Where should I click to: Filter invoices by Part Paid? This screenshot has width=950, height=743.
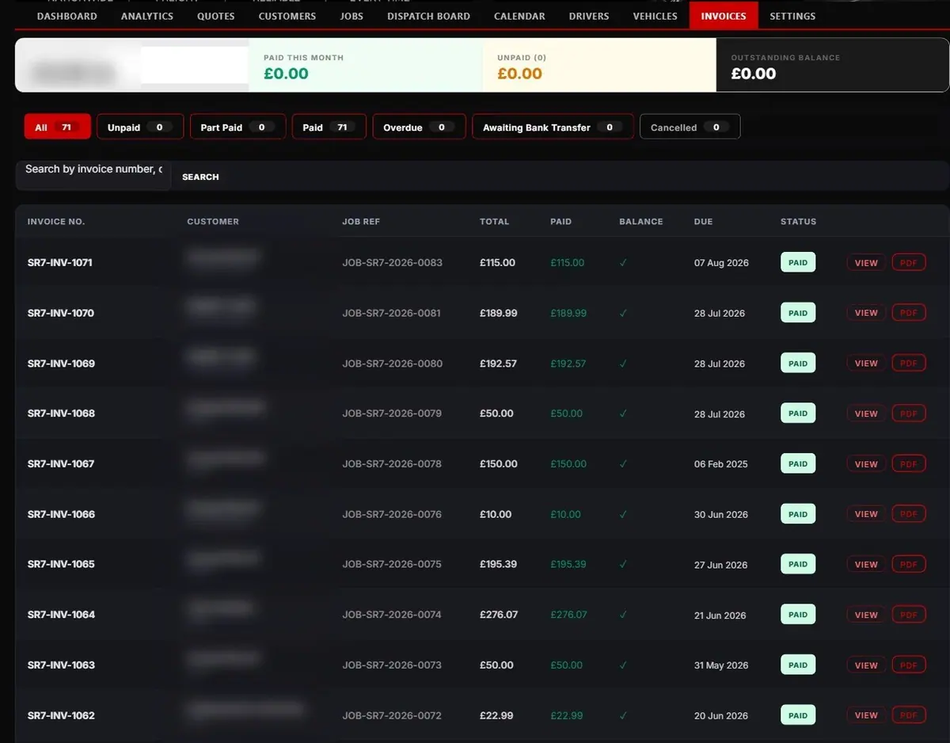[237, 127]
